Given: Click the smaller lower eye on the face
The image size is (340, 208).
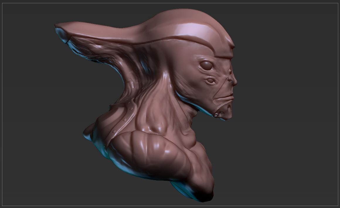Looking at the screenshot, I should (210, 81).
